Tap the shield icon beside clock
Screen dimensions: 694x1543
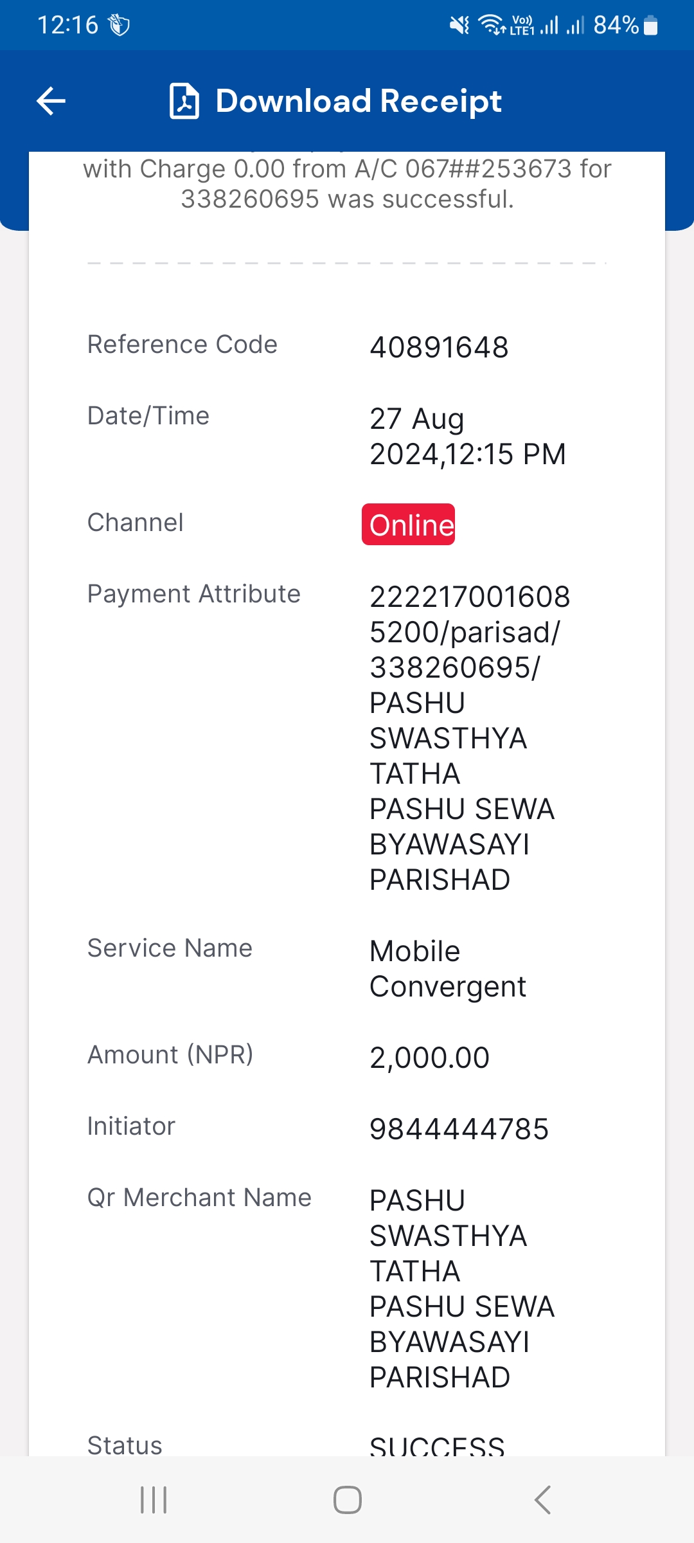coord(119,25)
